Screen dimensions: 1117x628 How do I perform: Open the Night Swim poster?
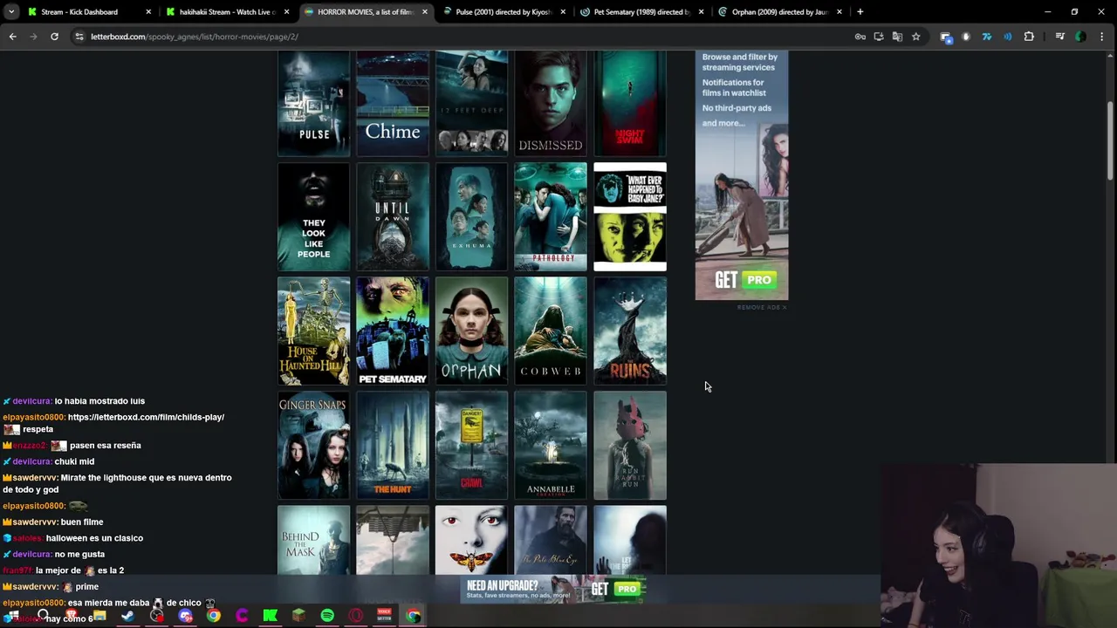point(630,103)
